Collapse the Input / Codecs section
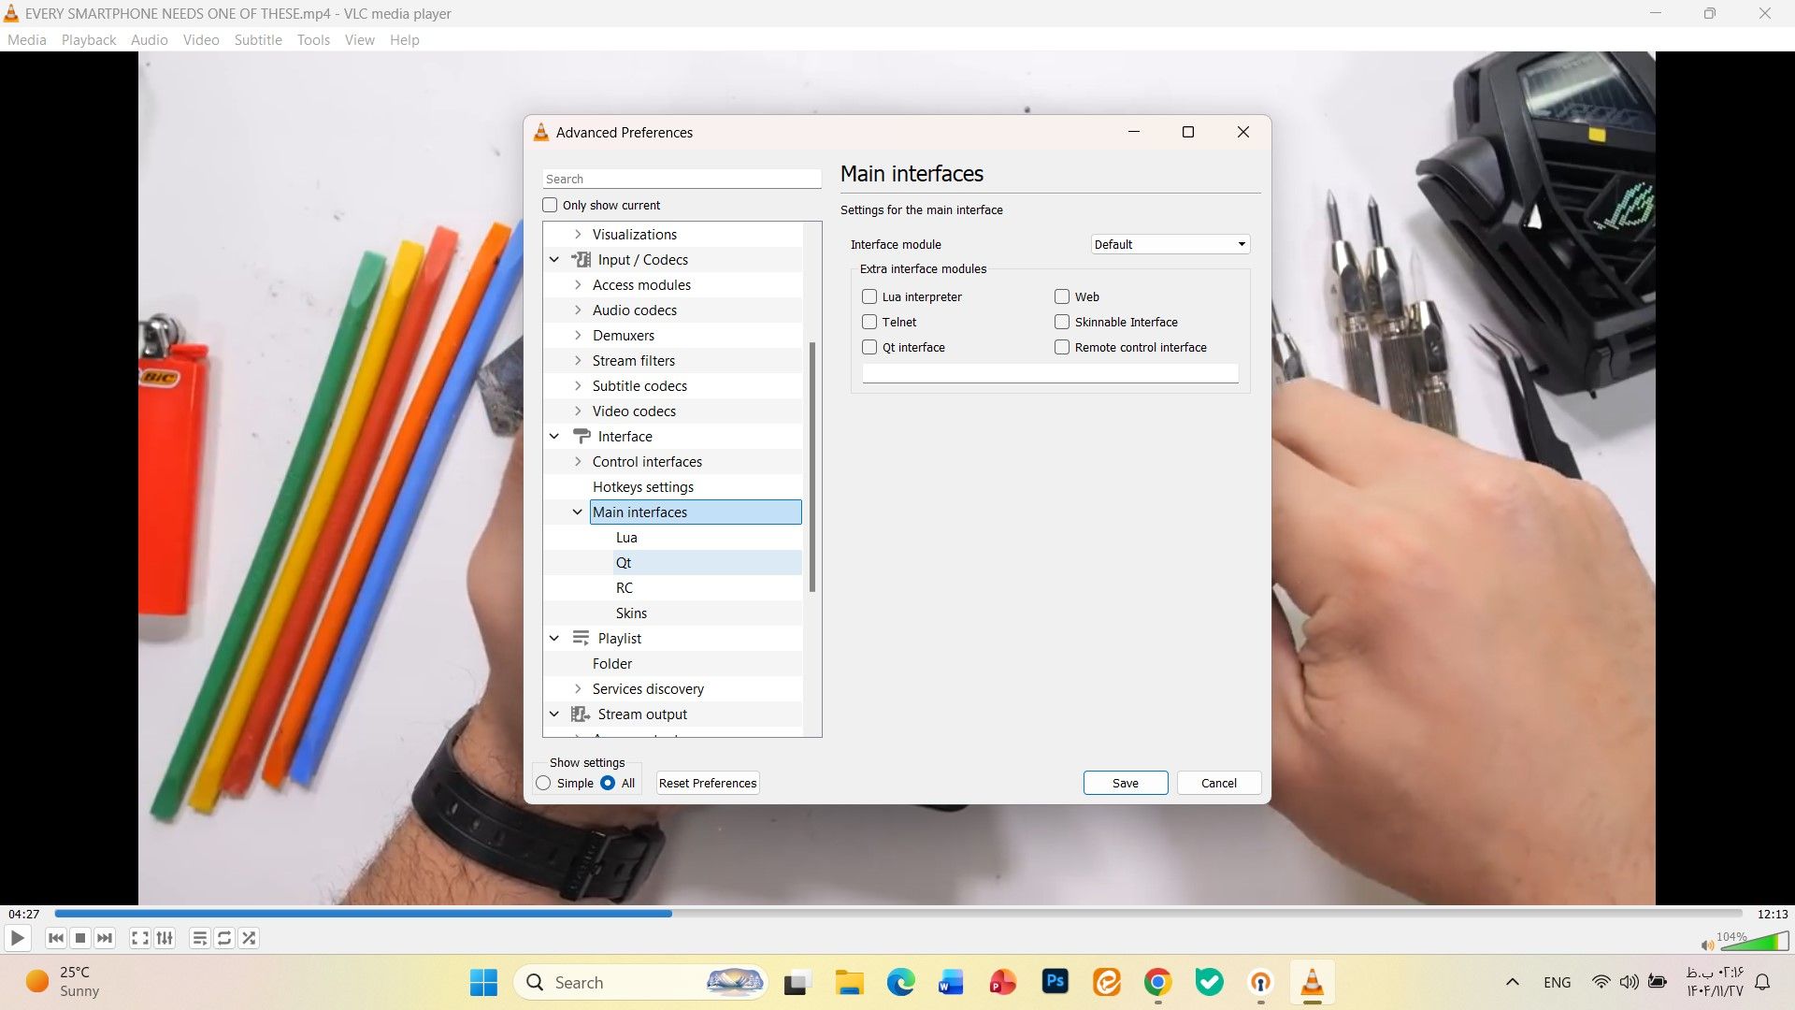The width and height of the screenshot is (1795, 1010). pos(554,260)
